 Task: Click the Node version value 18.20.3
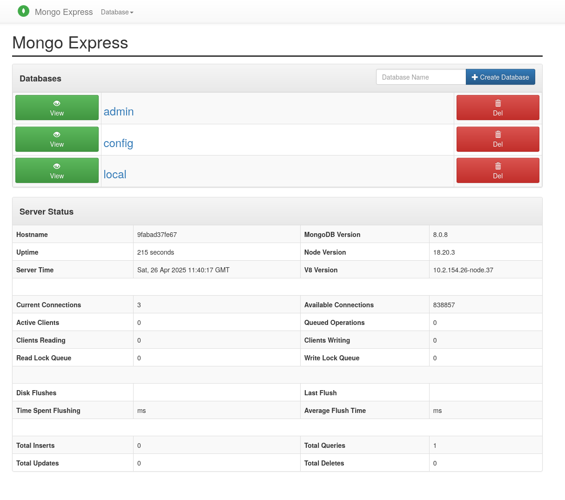(444, 252)
